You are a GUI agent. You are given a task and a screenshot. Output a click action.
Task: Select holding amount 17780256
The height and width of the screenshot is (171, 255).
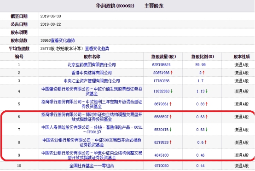[x=161, y=81]
